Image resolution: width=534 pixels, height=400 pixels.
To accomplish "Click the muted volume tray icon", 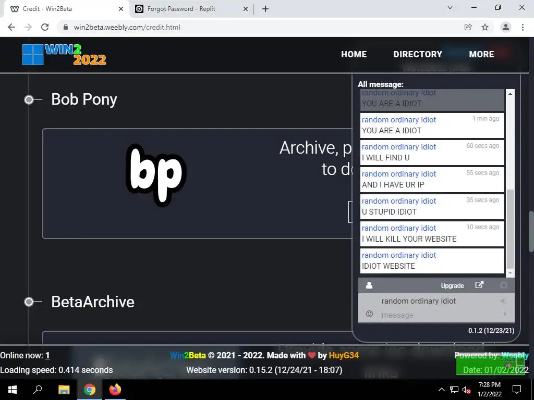I will pos(466,390).
